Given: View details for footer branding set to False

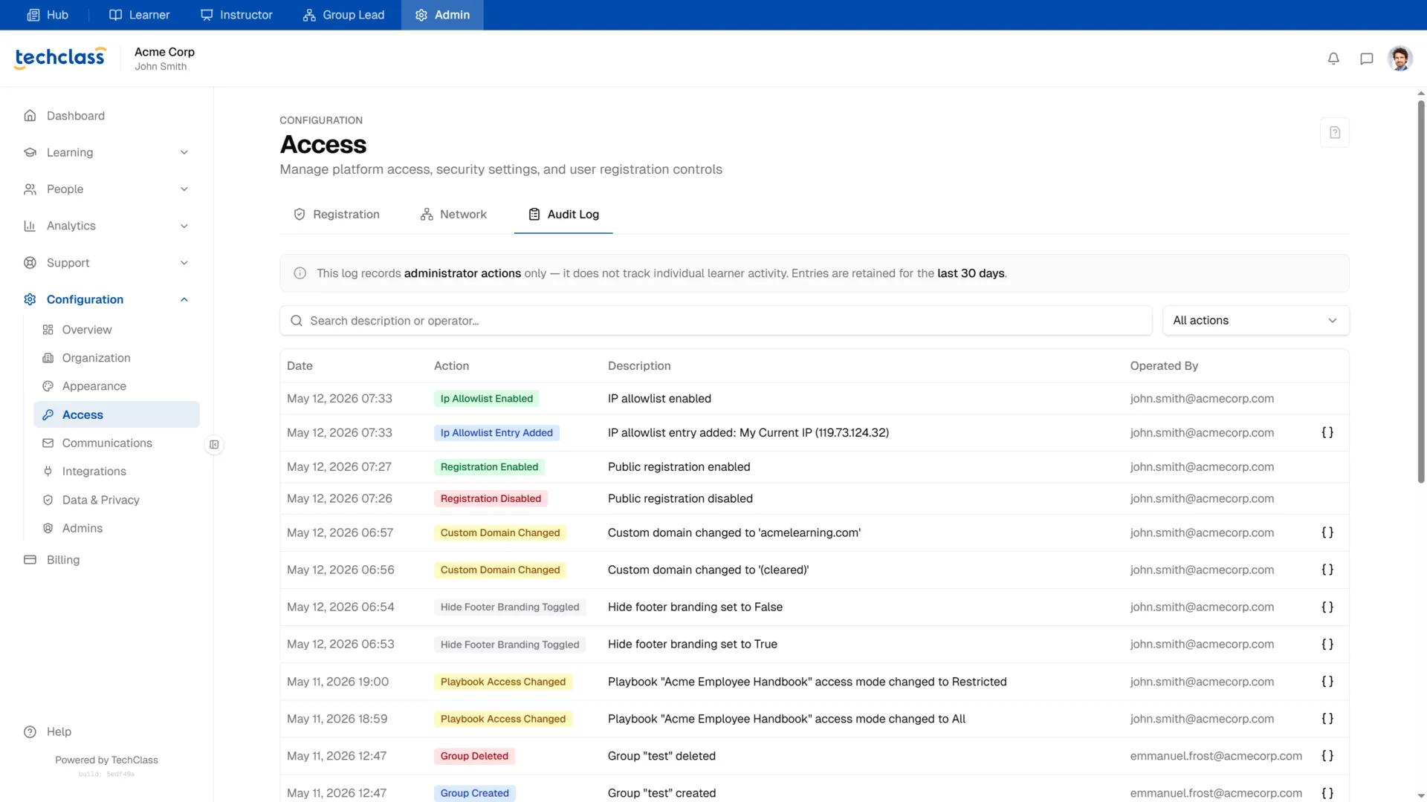Looking at the screenshot, I should pyautogui.click(x=1327, y=607).
